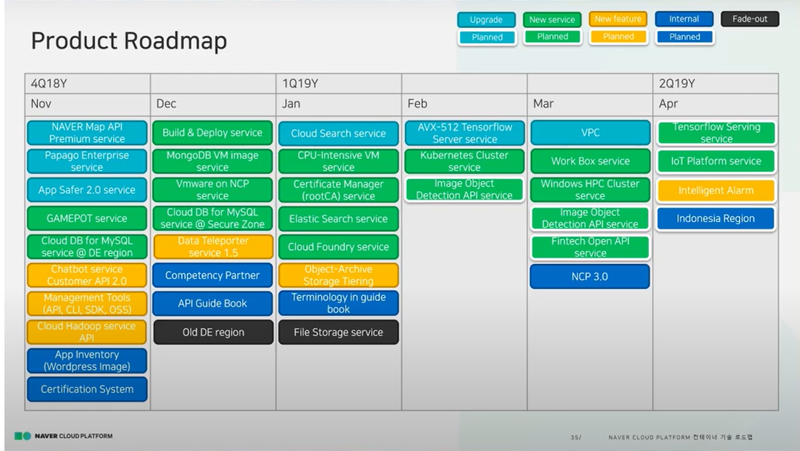This screenshot has height=451, width=800.
Task: Select the New service legend box
Action: pyautogui.click(x=552, y=20)
